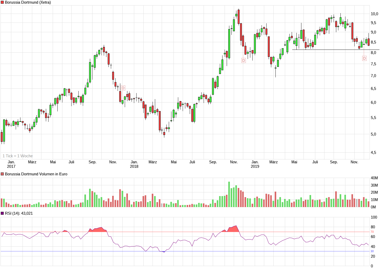The width and height of the screenshot is (385, 270).
Task: Click the 10,0 price axis label
Action: 374,14
